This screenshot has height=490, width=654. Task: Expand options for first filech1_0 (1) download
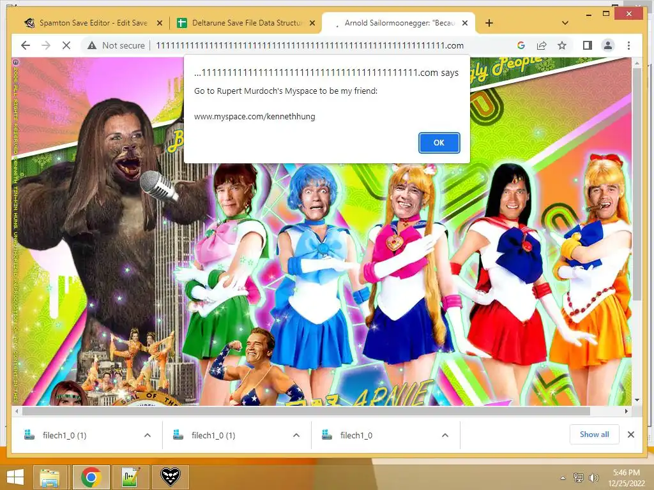tap(148, 435)
